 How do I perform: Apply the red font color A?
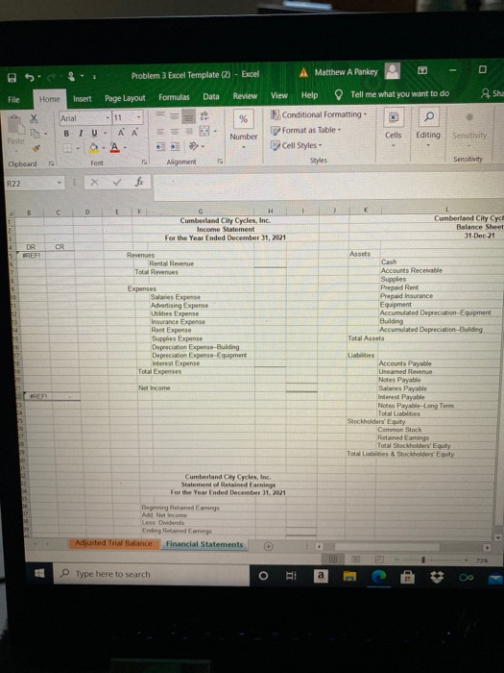(x=114, y=148)
